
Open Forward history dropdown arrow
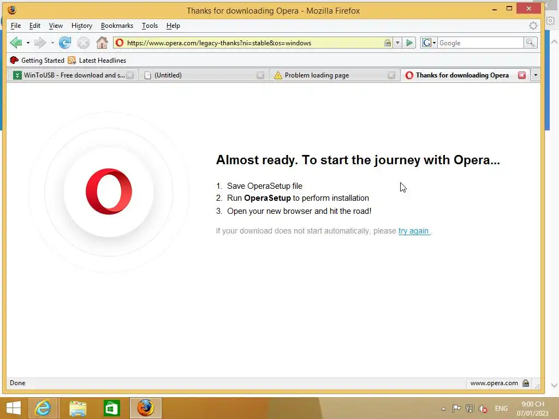[52, 43]
